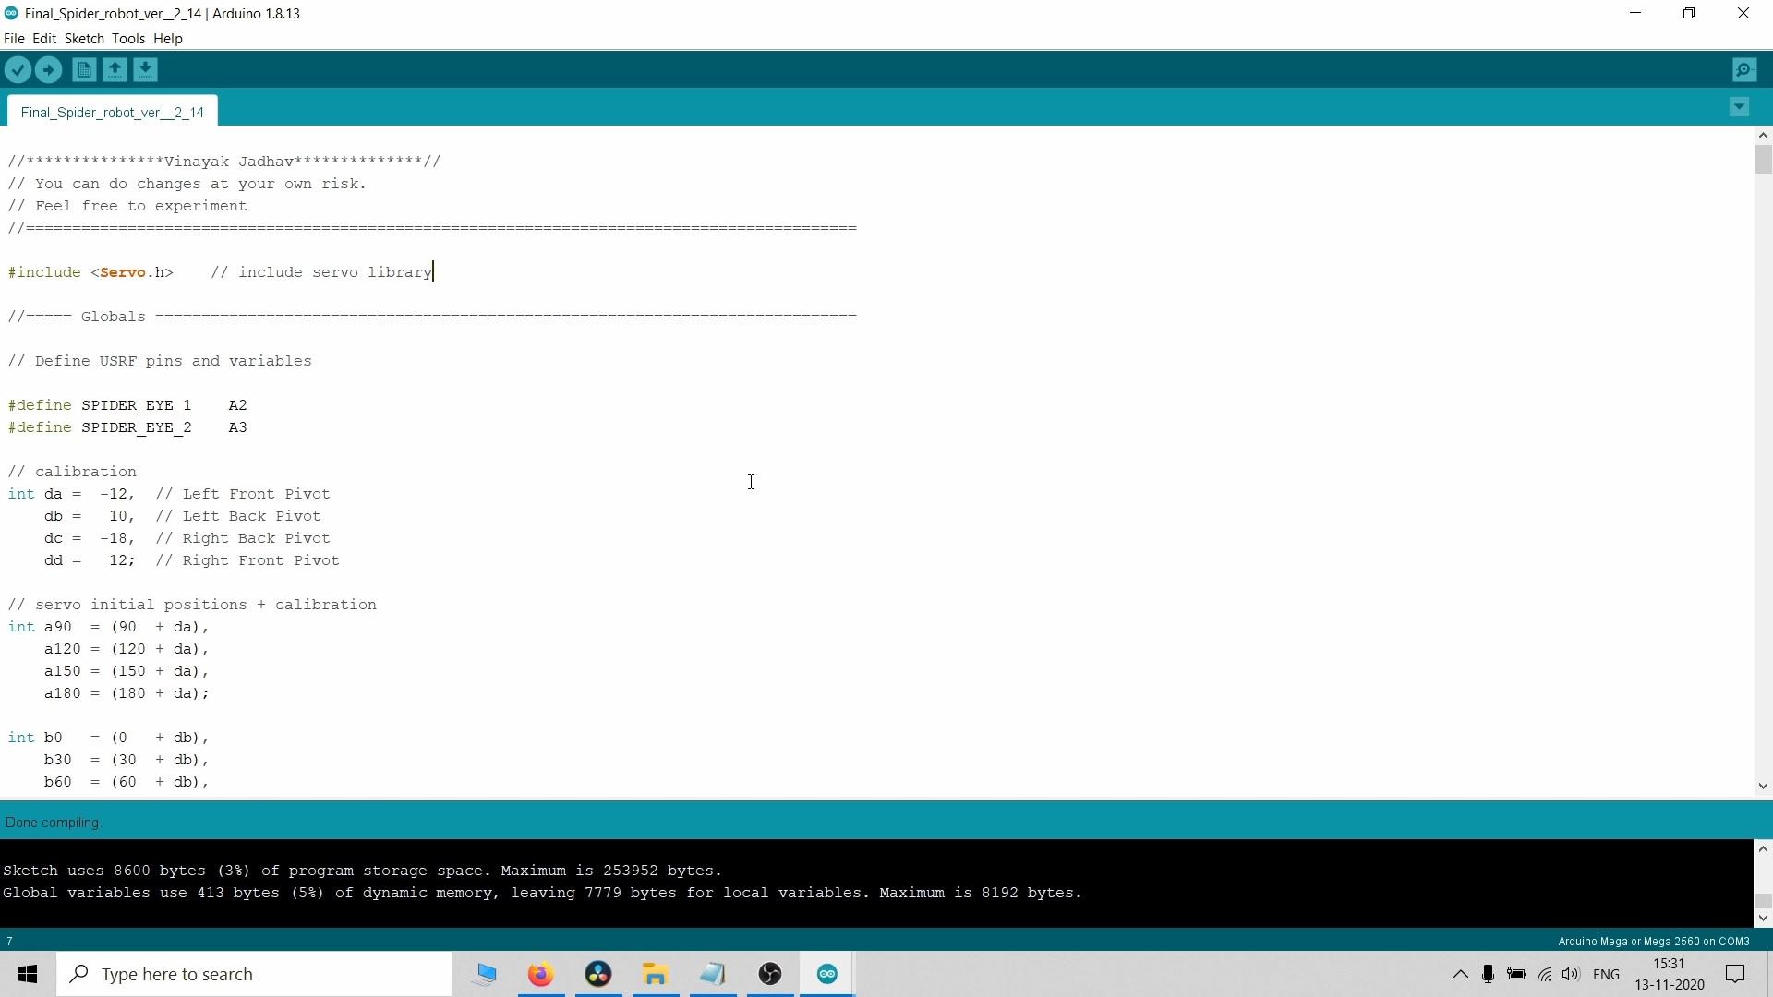The width and height of the screenshot is (1773, 997).
Task: Click the 'Vinayak Jadhav' header comment
Action: point(224,162)
